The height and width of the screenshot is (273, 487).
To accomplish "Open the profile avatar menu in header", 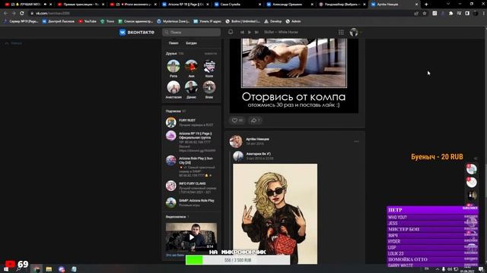I will pos(354,32).
